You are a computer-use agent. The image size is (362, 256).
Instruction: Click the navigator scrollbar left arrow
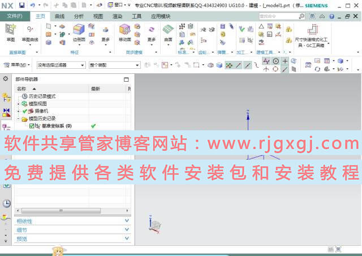(x=18, y=210)
